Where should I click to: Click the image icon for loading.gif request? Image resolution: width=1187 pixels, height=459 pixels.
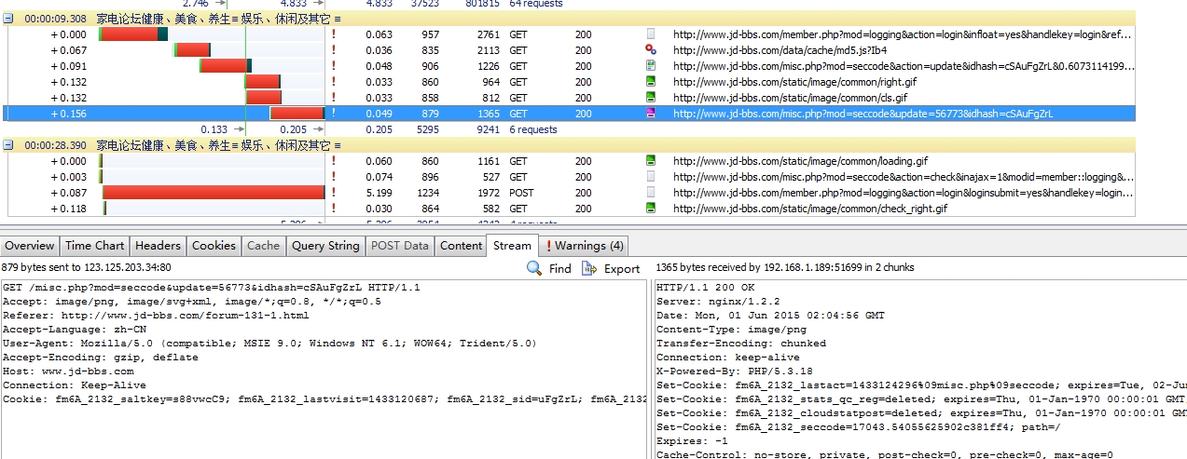click(651, 161)
